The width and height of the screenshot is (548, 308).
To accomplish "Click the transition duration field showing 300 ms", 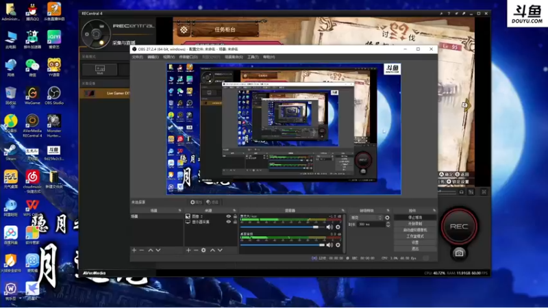I will coord(371,224).
